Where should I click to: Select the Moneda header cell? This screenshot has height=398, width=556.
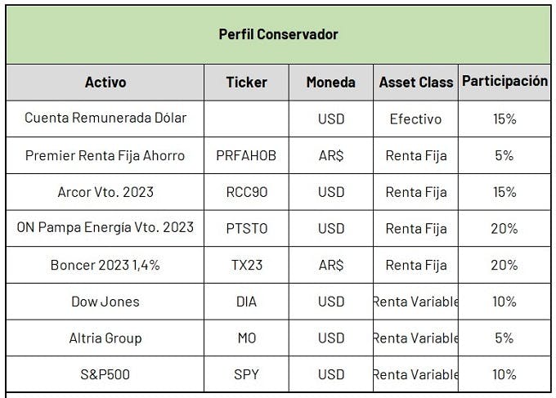click(x=331, y=83)
